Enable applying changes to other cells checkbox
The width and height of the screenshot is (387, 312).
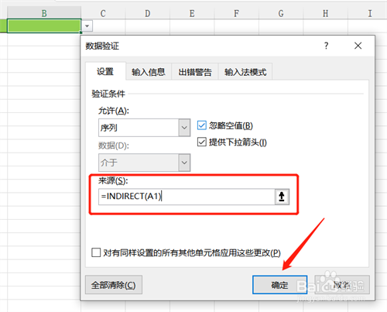[96, 252]
